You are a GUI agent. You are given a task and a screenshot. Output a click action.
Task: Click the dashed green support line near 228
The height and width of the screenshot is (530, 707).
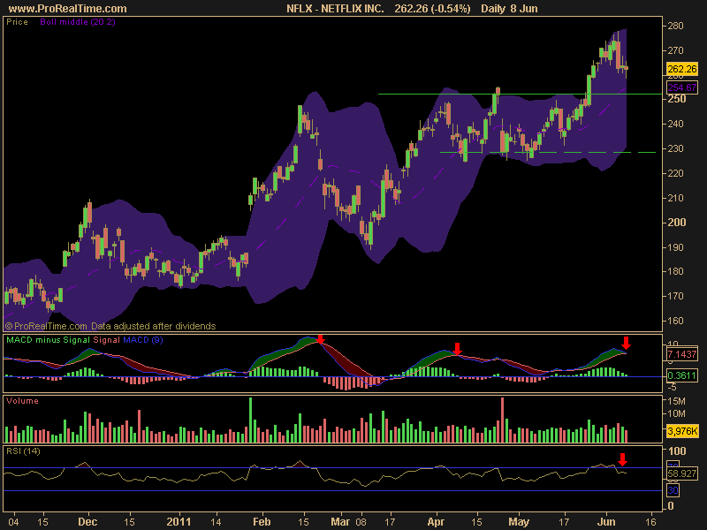[548, 152]
